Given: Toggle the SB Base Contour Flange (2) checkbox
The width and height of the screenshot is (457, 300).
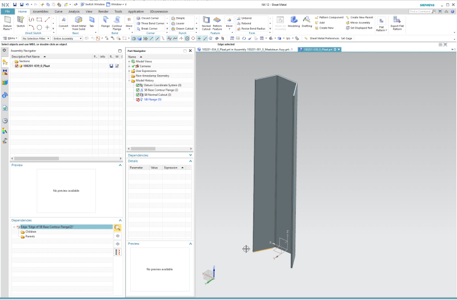Looking at the screenshot, I should (x=138, y=90).
